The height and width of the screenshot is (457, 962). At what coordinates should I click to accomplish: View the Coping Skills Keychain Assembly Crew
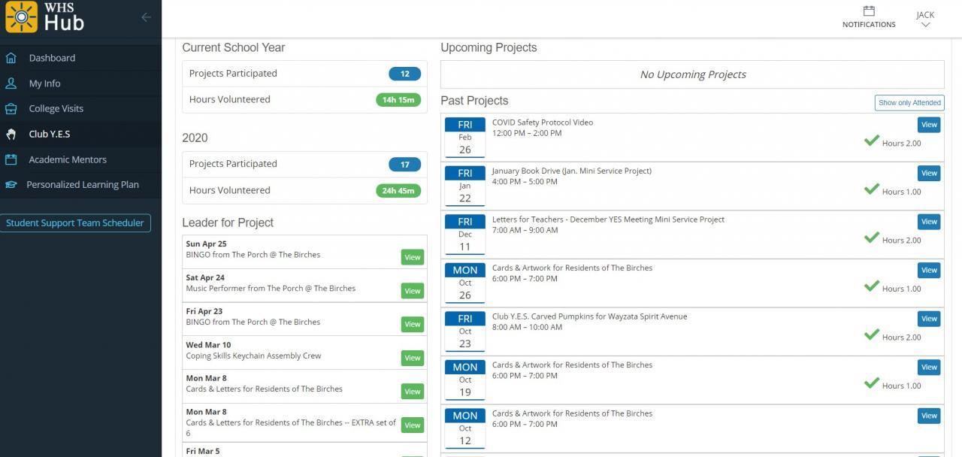click(x=412, y=358)
